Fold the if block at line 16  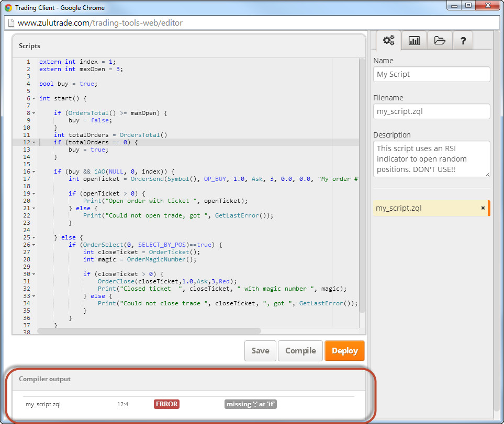click(x=34, y=171)
